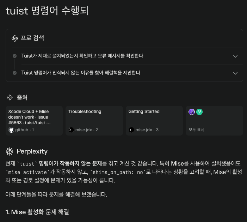The height and width of the screenshot is (222, 247).
Task: Click the 'mise.jdx · 2' source label
Action: (x=87, y=130)
